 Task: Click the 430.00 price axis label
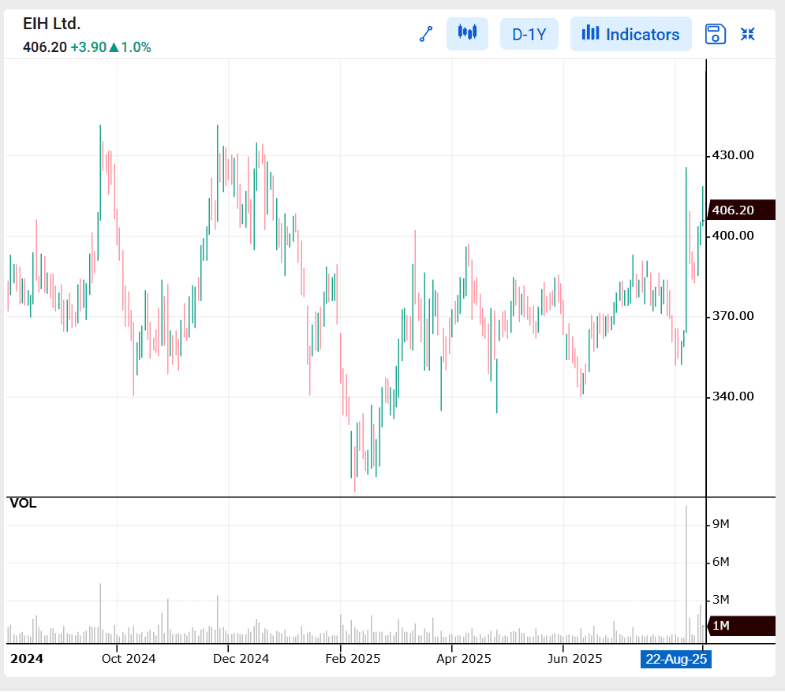[x=733, y=155]
